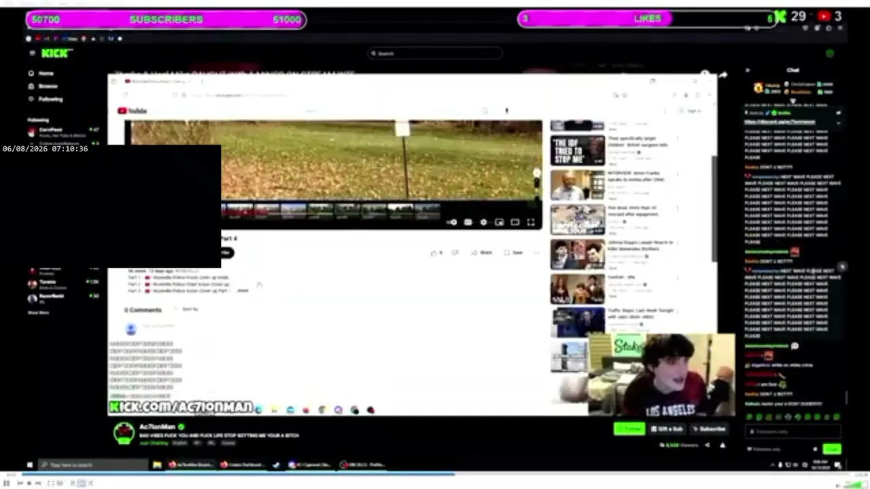The image size is (870, 489).
Task: Open Browse in Kick sidebar
Action: pyautogui.click(x=43, y=86)
